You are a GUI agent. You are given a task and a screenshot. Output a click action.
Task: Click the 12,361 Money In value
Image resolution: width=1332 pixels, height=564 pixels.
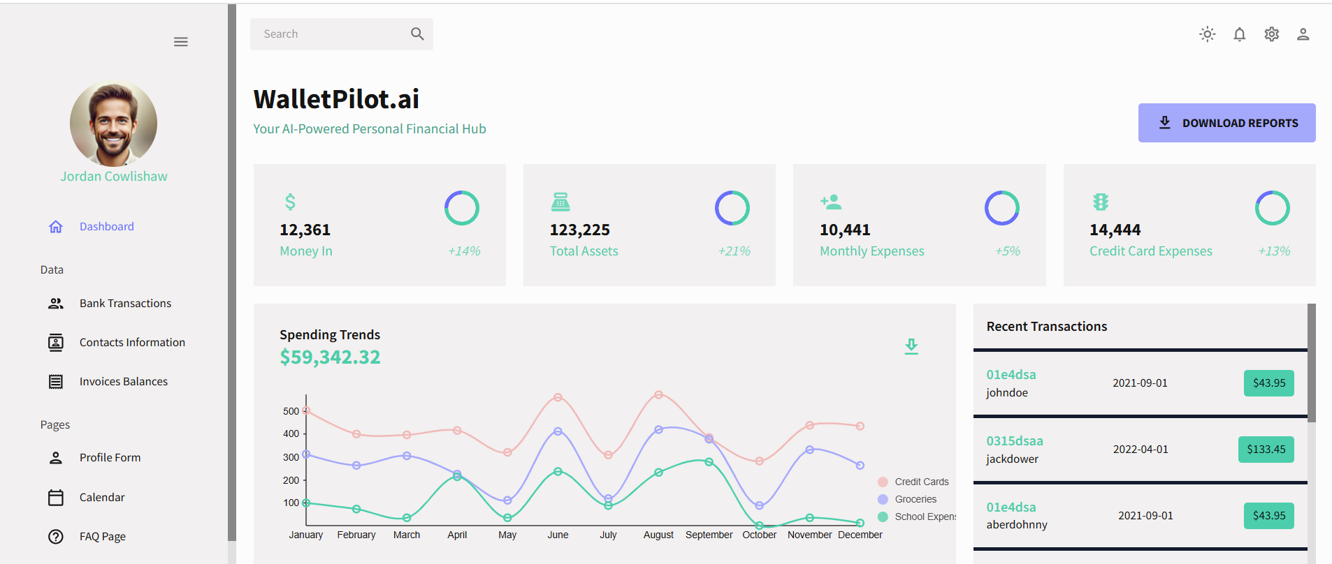(x=305, y=230)
